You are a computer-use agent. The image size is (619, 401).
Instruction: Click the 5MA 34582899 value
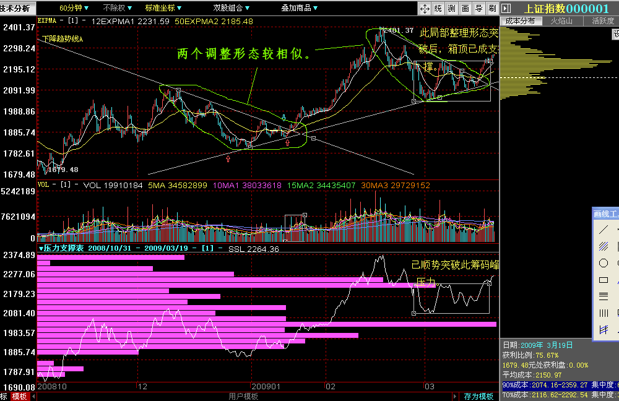click(177, 185)
